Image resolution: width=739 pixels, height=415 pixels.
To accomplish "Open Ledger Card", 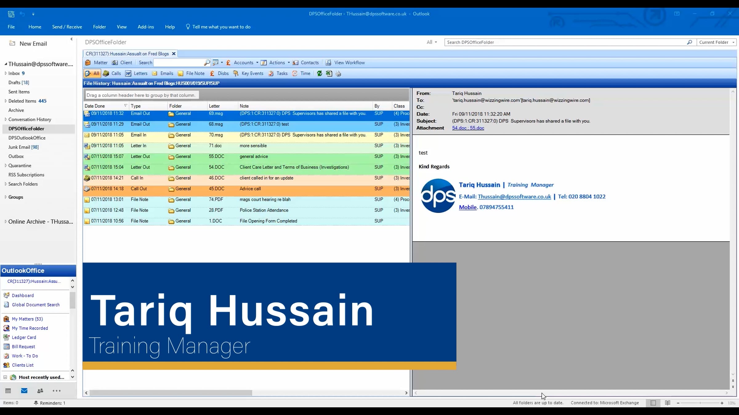I will [20, 338].
